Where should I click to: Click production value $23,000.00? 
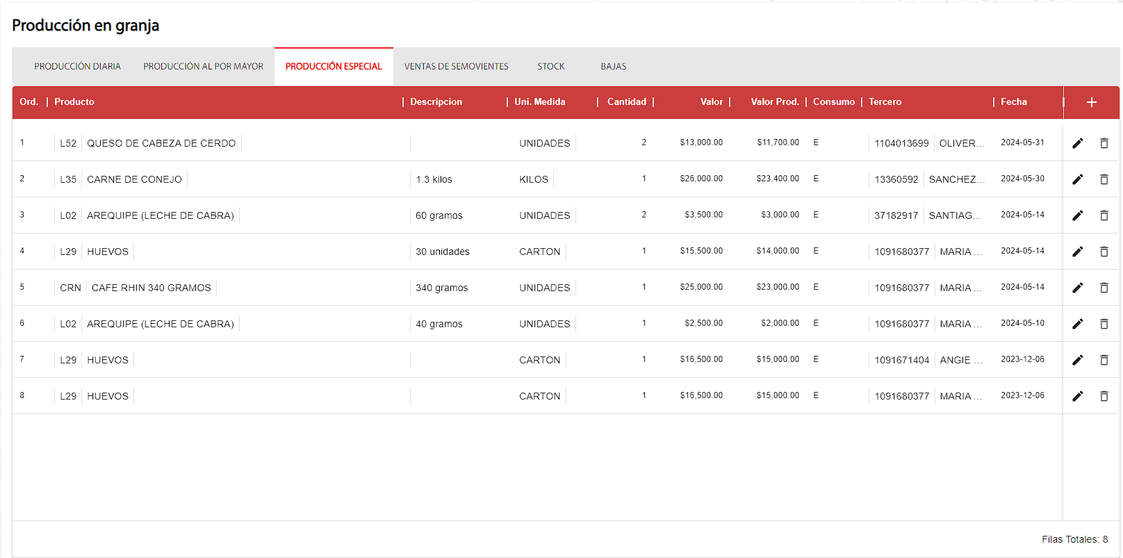tap(778, 287)
